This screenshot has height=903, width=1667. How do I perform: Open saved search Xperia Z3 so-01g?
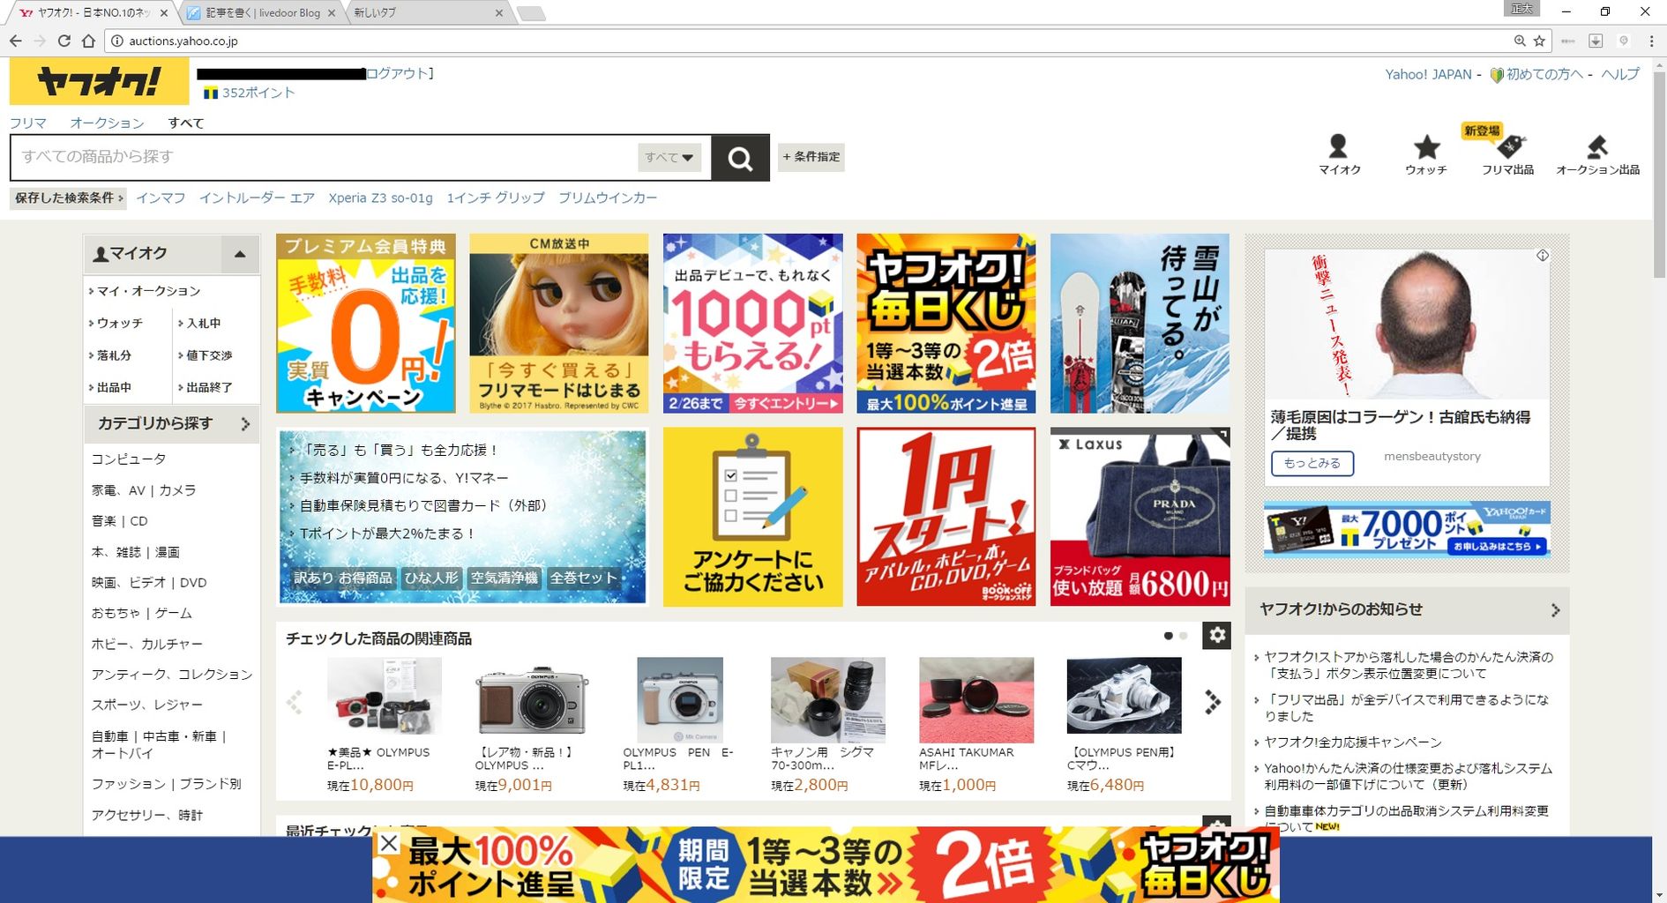(x=380, y=198)
